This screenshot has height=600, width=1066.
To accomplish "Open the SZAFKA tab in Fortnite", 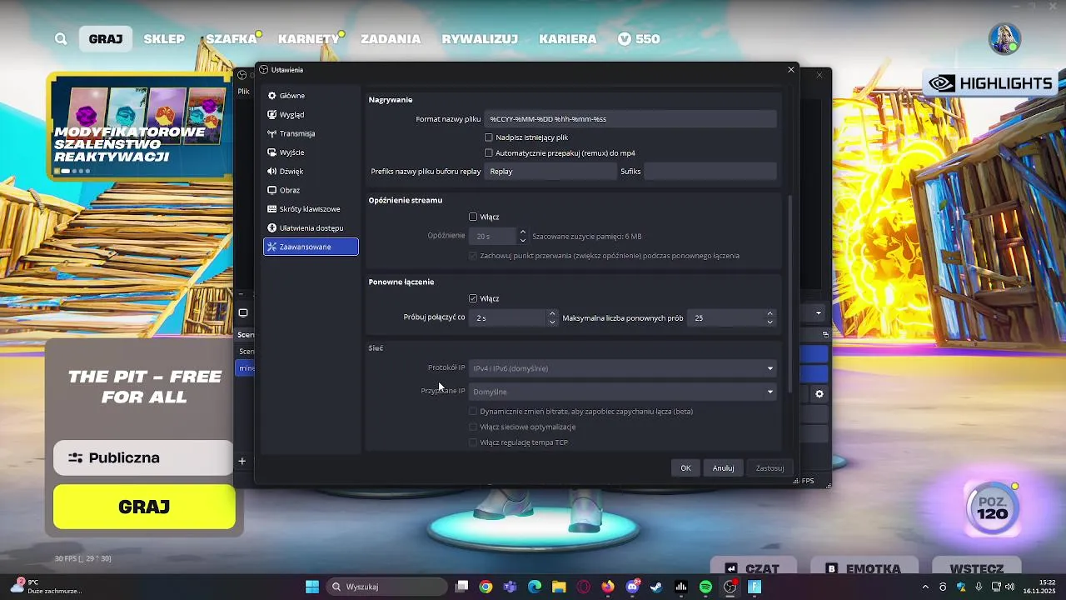I will (232, 39).
